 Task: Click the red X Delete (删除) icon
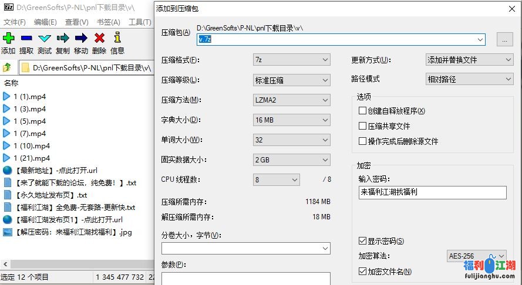point(99,38)
